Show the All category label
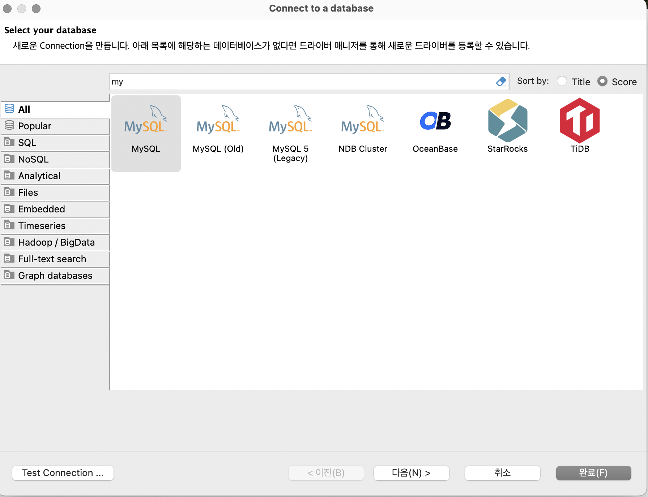This screenshot has height=497, width=648. (24, 109)
